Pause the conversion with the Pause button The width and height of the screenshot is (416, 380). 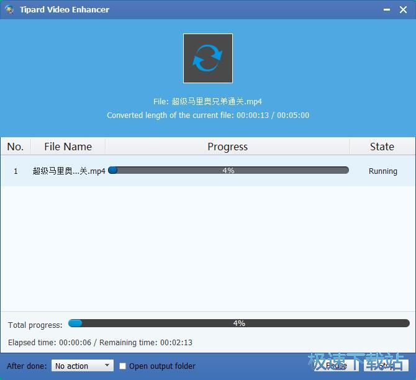coord(337,366)
